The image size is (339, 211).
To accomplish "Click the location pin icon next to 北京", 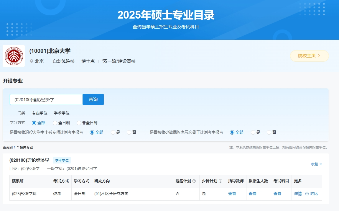I will click(x=32, y=61).
